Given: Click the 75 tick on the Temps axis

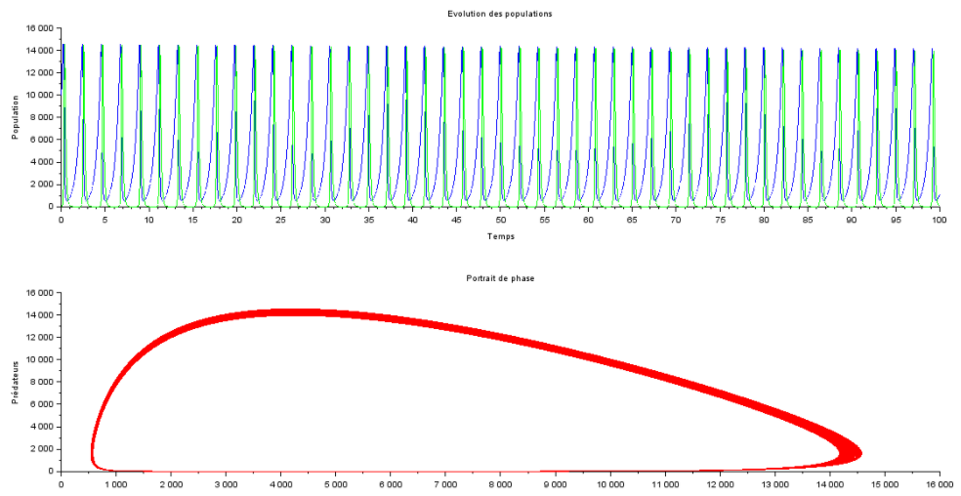Looking at the screenshot, I should click(720, 221).
